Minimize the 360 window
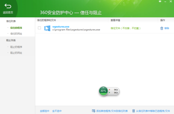The height and width of the screenshot is (114, 174). (x=165, y=2)
